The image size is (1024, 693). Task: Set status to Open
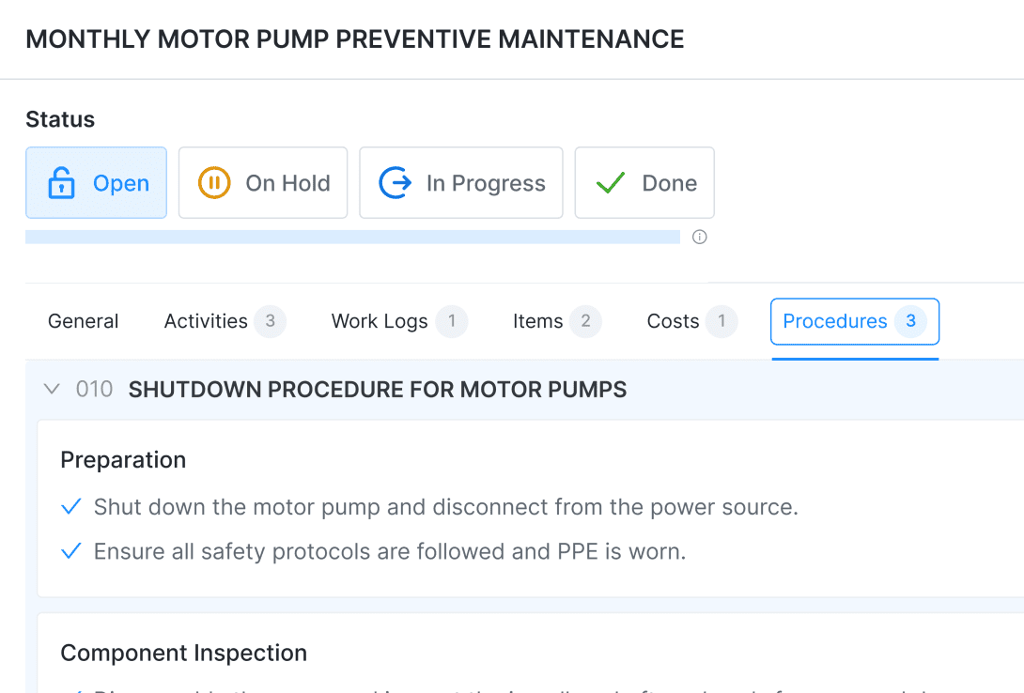pyautogui.click(x=96, y=183)
